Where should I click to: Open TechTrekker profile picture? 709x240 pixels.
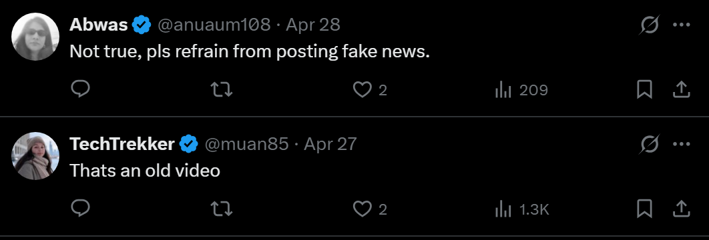click(x=35, y=155)
